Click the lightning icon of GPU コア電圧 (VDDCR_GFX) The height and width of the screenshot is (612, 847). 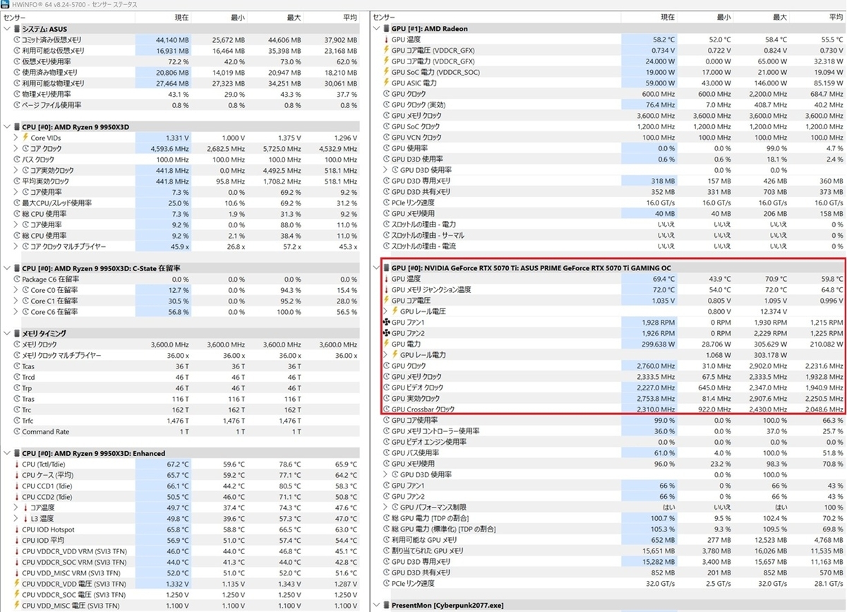click(x=385, y=51)
